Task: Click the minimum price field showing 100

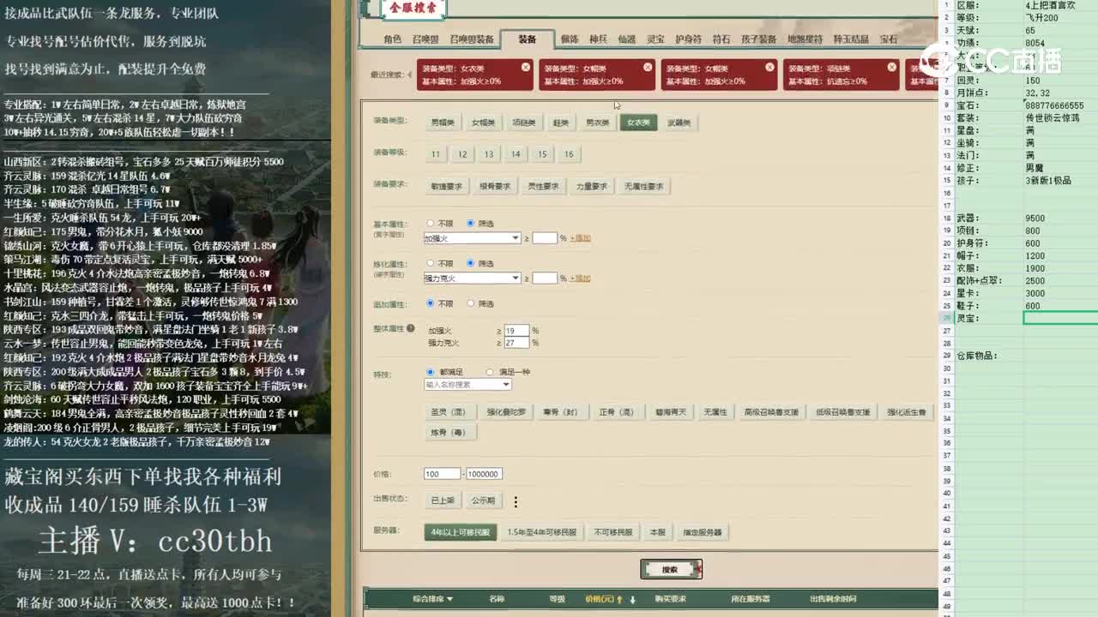Action: pyautogui.click(x=442, y=474)
